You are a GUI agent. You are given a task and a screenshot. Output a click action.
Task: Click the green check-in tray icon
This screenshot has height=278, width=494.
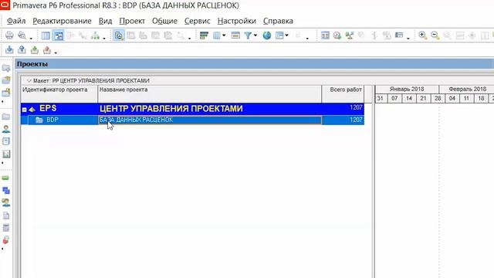(x=34, y=49)
